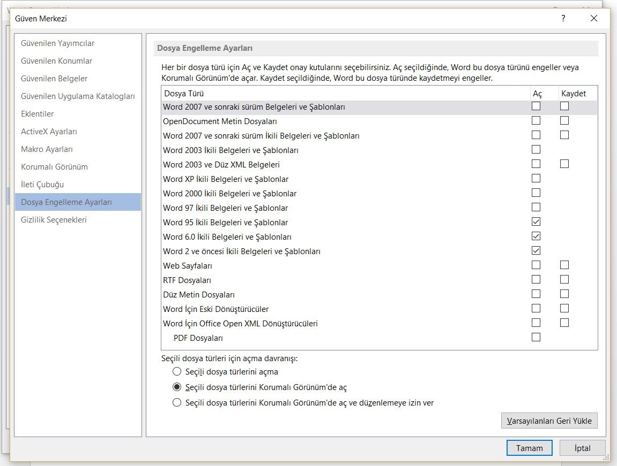Cancel using the İptal button
The image size is (617, 466).
tap(582, 448)
